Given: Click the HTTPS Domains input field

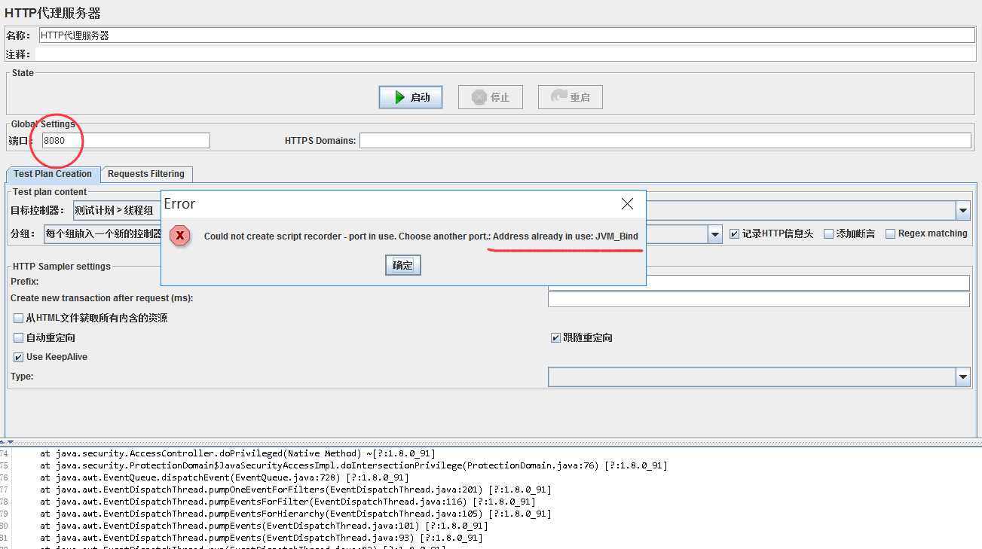Looking at the screenshot, I should (x=665, y=141).
